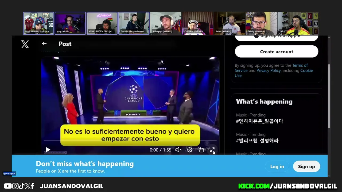Viewport: 342px width, 192px height.
Task: Click the video progress bar
Action: point(130,140)
